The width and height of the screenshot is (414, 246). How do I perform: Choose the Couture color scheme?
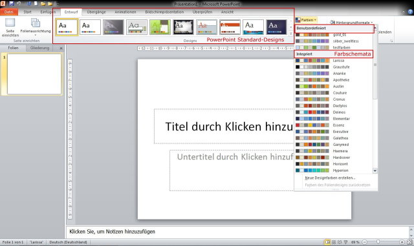[x=334, y=93]
